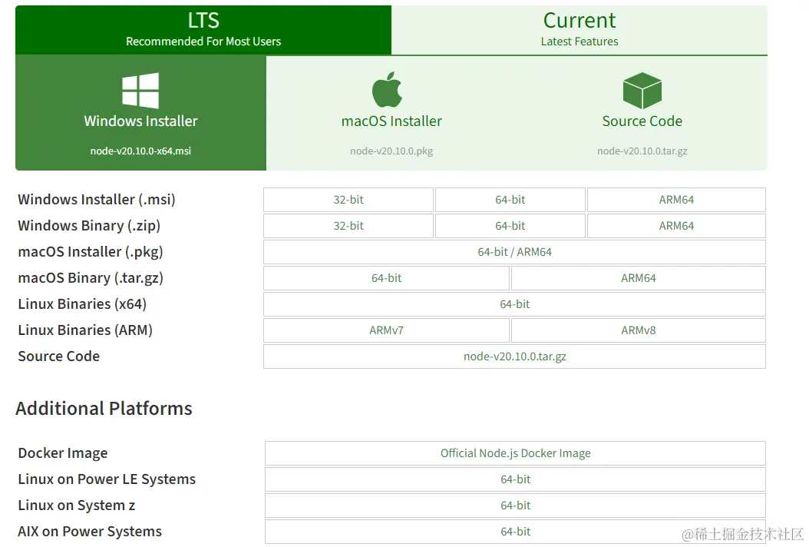Select ARM64 Windows Installer (.msi)

coord(676,200)
